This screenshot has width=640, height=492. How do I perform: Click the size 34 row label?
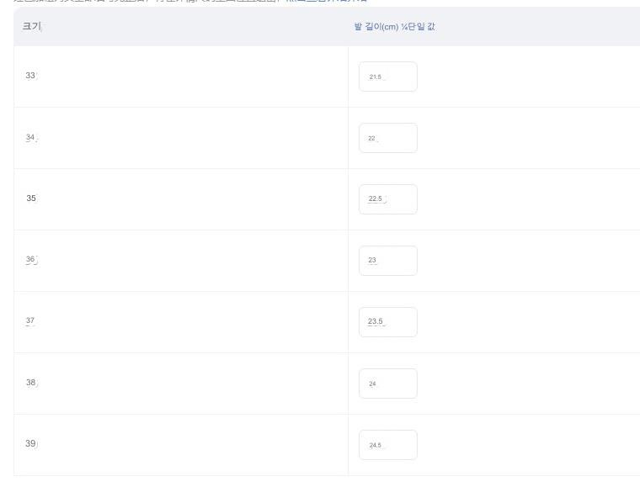[x=31, y=137]
